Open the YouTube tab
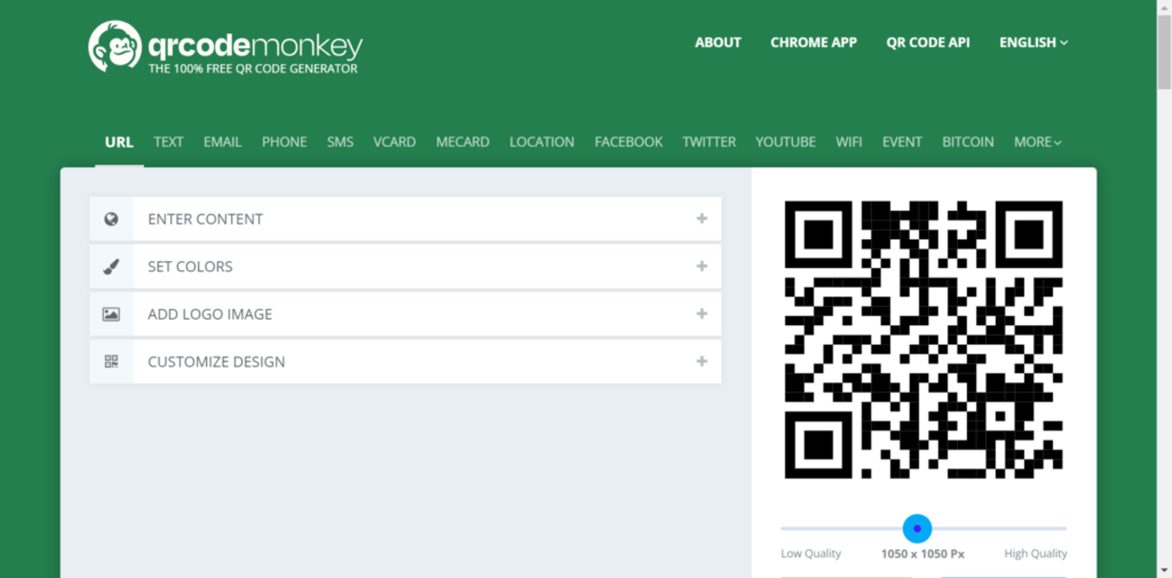Viewport: 1172px width, 578px height. (785, 142)
